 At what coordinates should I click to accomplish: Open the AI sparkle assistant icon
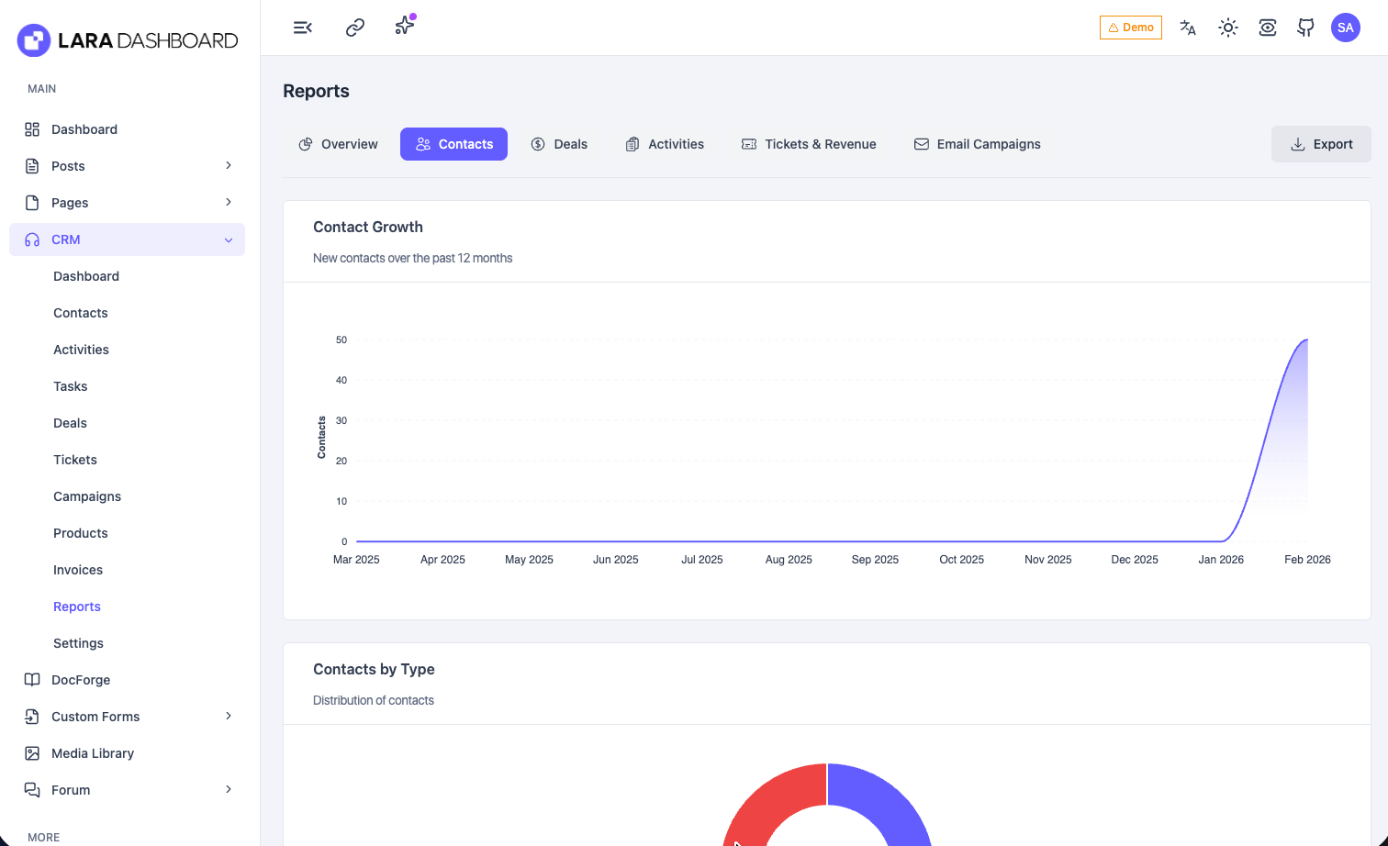[404, 27]
